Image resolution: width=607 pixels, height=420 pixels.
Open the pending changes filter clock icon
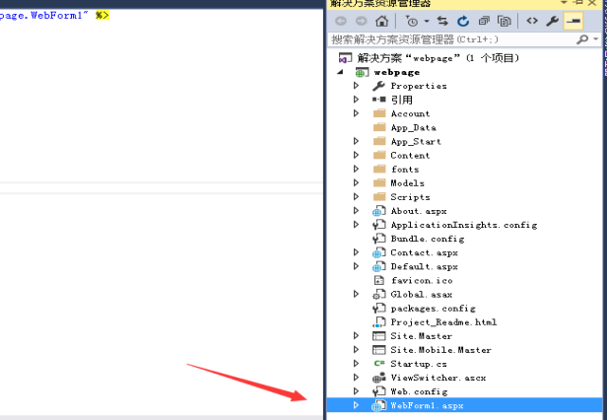413,20
